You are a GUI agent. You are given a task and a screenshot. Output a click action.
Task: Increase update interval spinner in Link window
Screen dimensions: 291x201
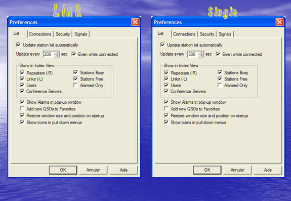(57, 53)
